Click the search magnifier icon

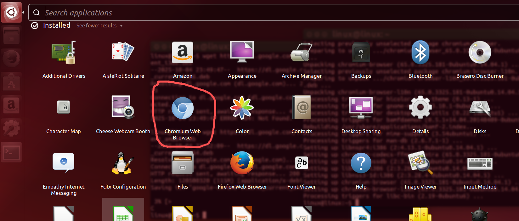37,13
